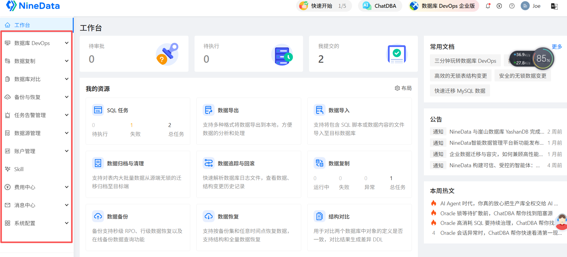Click the 数据导出 card icon
The height and width of the screenshot is (257, 567).
coord(209,110)
